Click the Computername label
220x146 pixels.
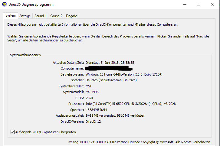(72, 68)
